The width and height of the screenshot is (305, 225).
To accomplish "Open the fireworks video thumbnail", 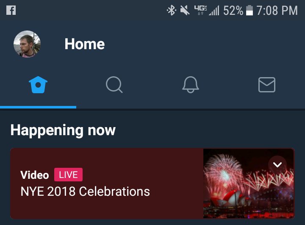I will coord(248,183).
